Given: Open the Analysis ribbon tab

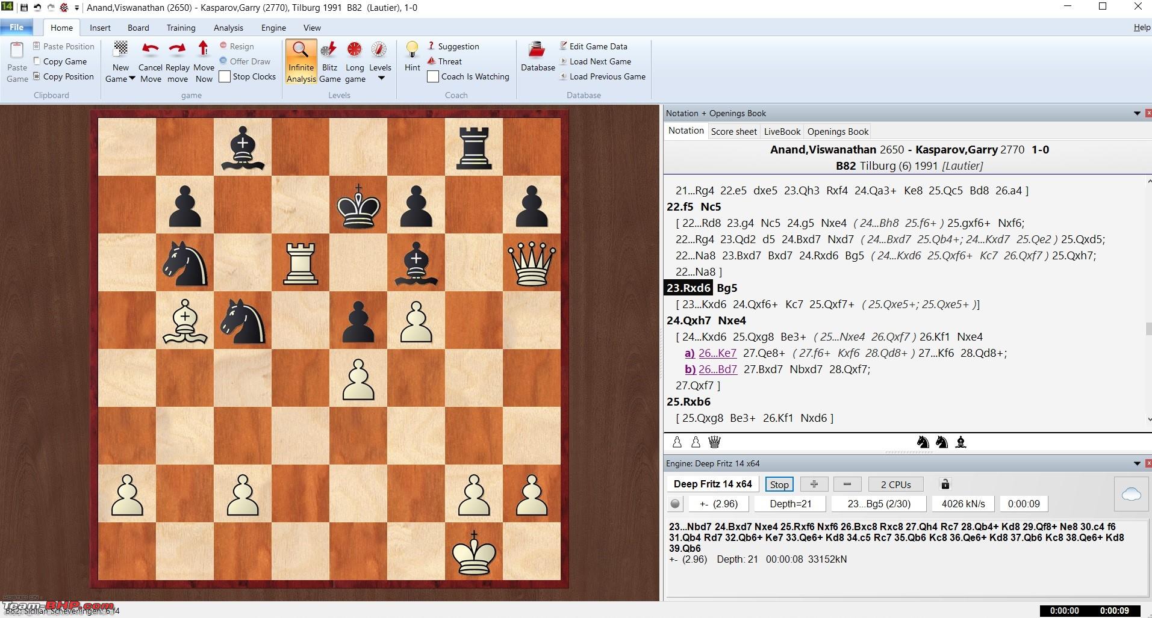Looking at the screenshot, I should coord(228,28).
